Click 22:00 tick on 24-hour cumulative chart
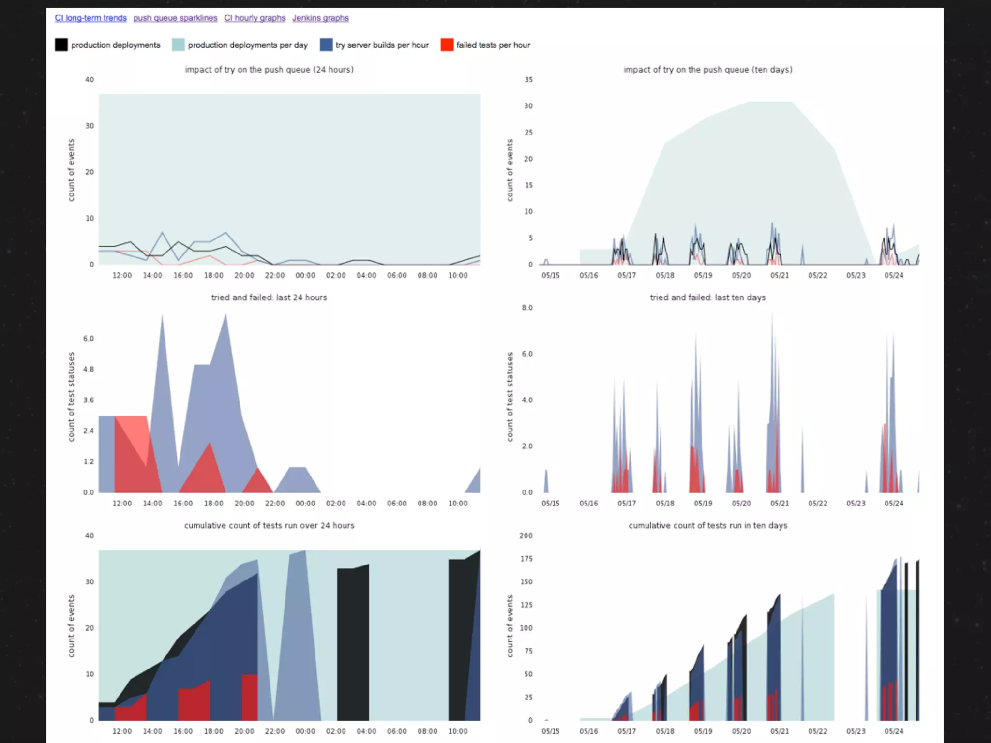Screen dimensions: 991x743 pos(274,731)
